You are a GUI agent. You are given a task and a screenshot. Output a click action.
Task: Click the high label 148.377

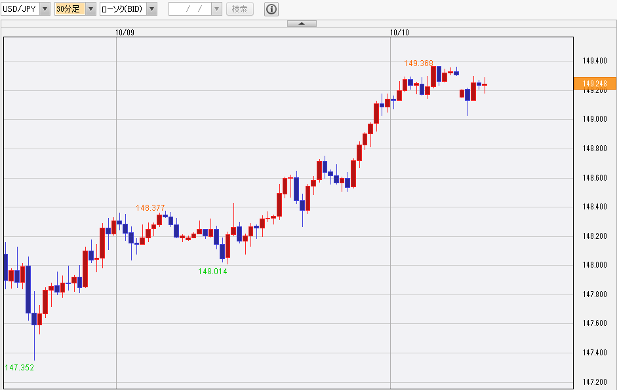coord(150,208)
